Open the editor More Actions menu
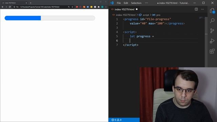 (x=202, y=9)
